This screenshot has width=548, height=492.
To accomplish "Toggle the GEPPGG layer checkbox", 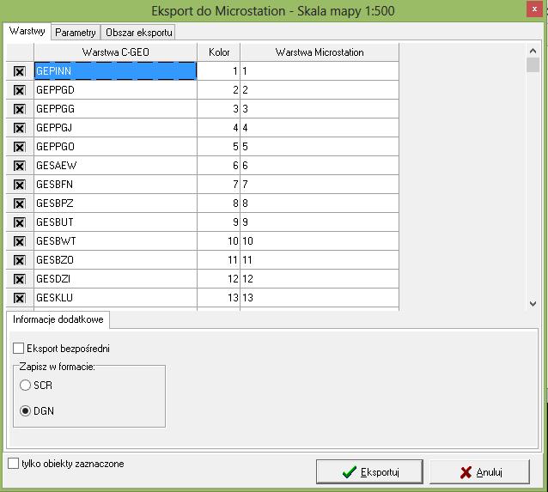I will point(19,109).
